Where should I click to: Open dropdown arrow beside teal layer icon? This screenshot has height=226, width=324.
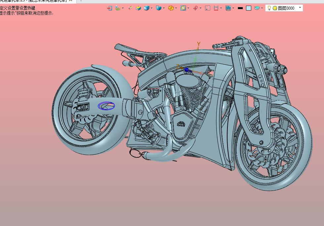tap(262, 8)
